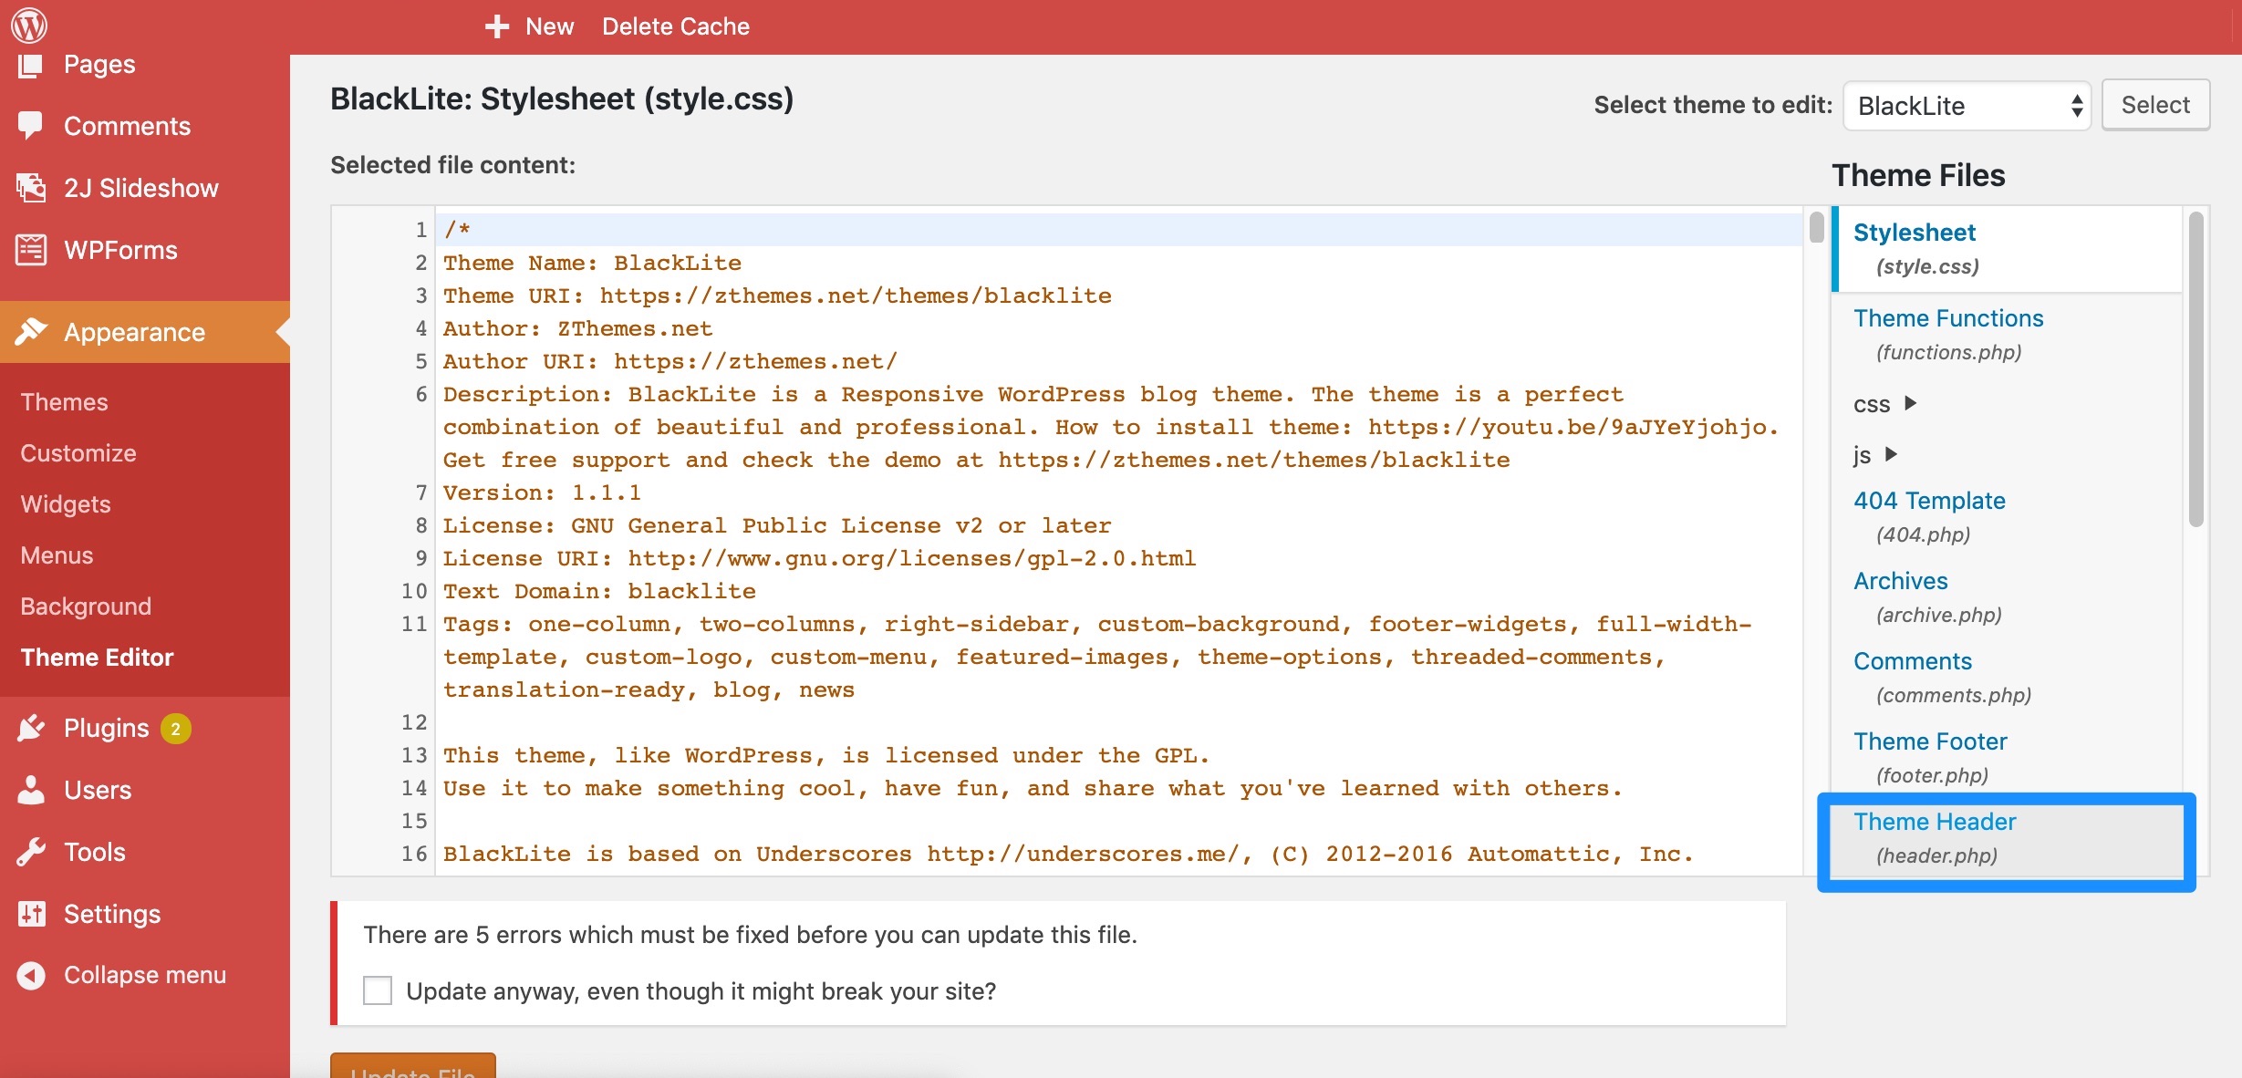The image size is (2242, 1078).
Task: Click the Tools wrench icon
Action: click(x=31, y=852)
